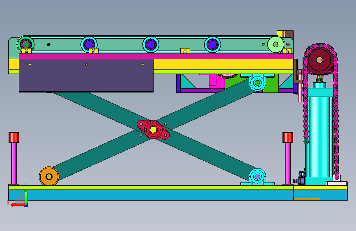Select the lime green strip atop the base
This screenshot has height=231, width=356.
[151, 187]
